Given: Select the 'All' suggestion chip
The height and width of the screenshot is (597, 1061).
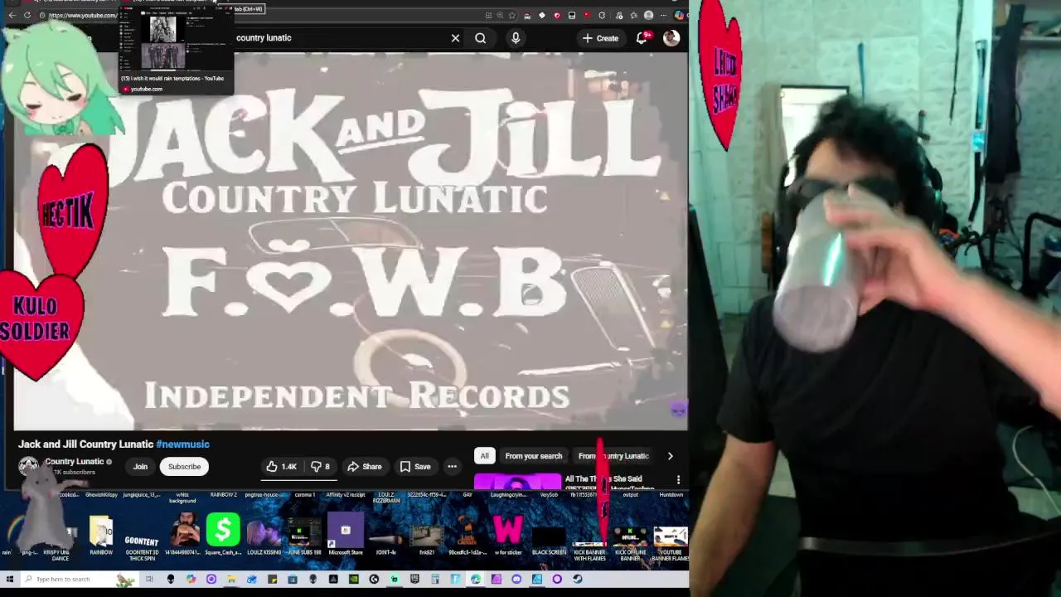Looking at the screenshot, I should [x=484, y=456].
